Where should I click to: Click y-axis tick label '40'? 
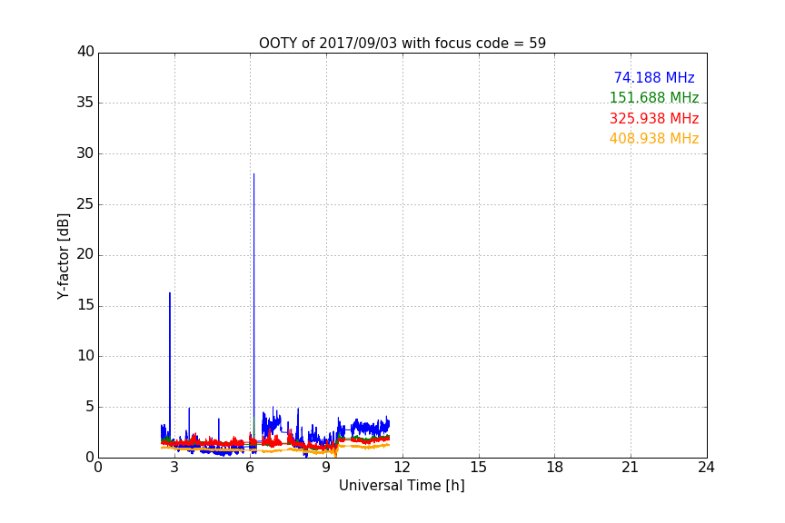85,52
